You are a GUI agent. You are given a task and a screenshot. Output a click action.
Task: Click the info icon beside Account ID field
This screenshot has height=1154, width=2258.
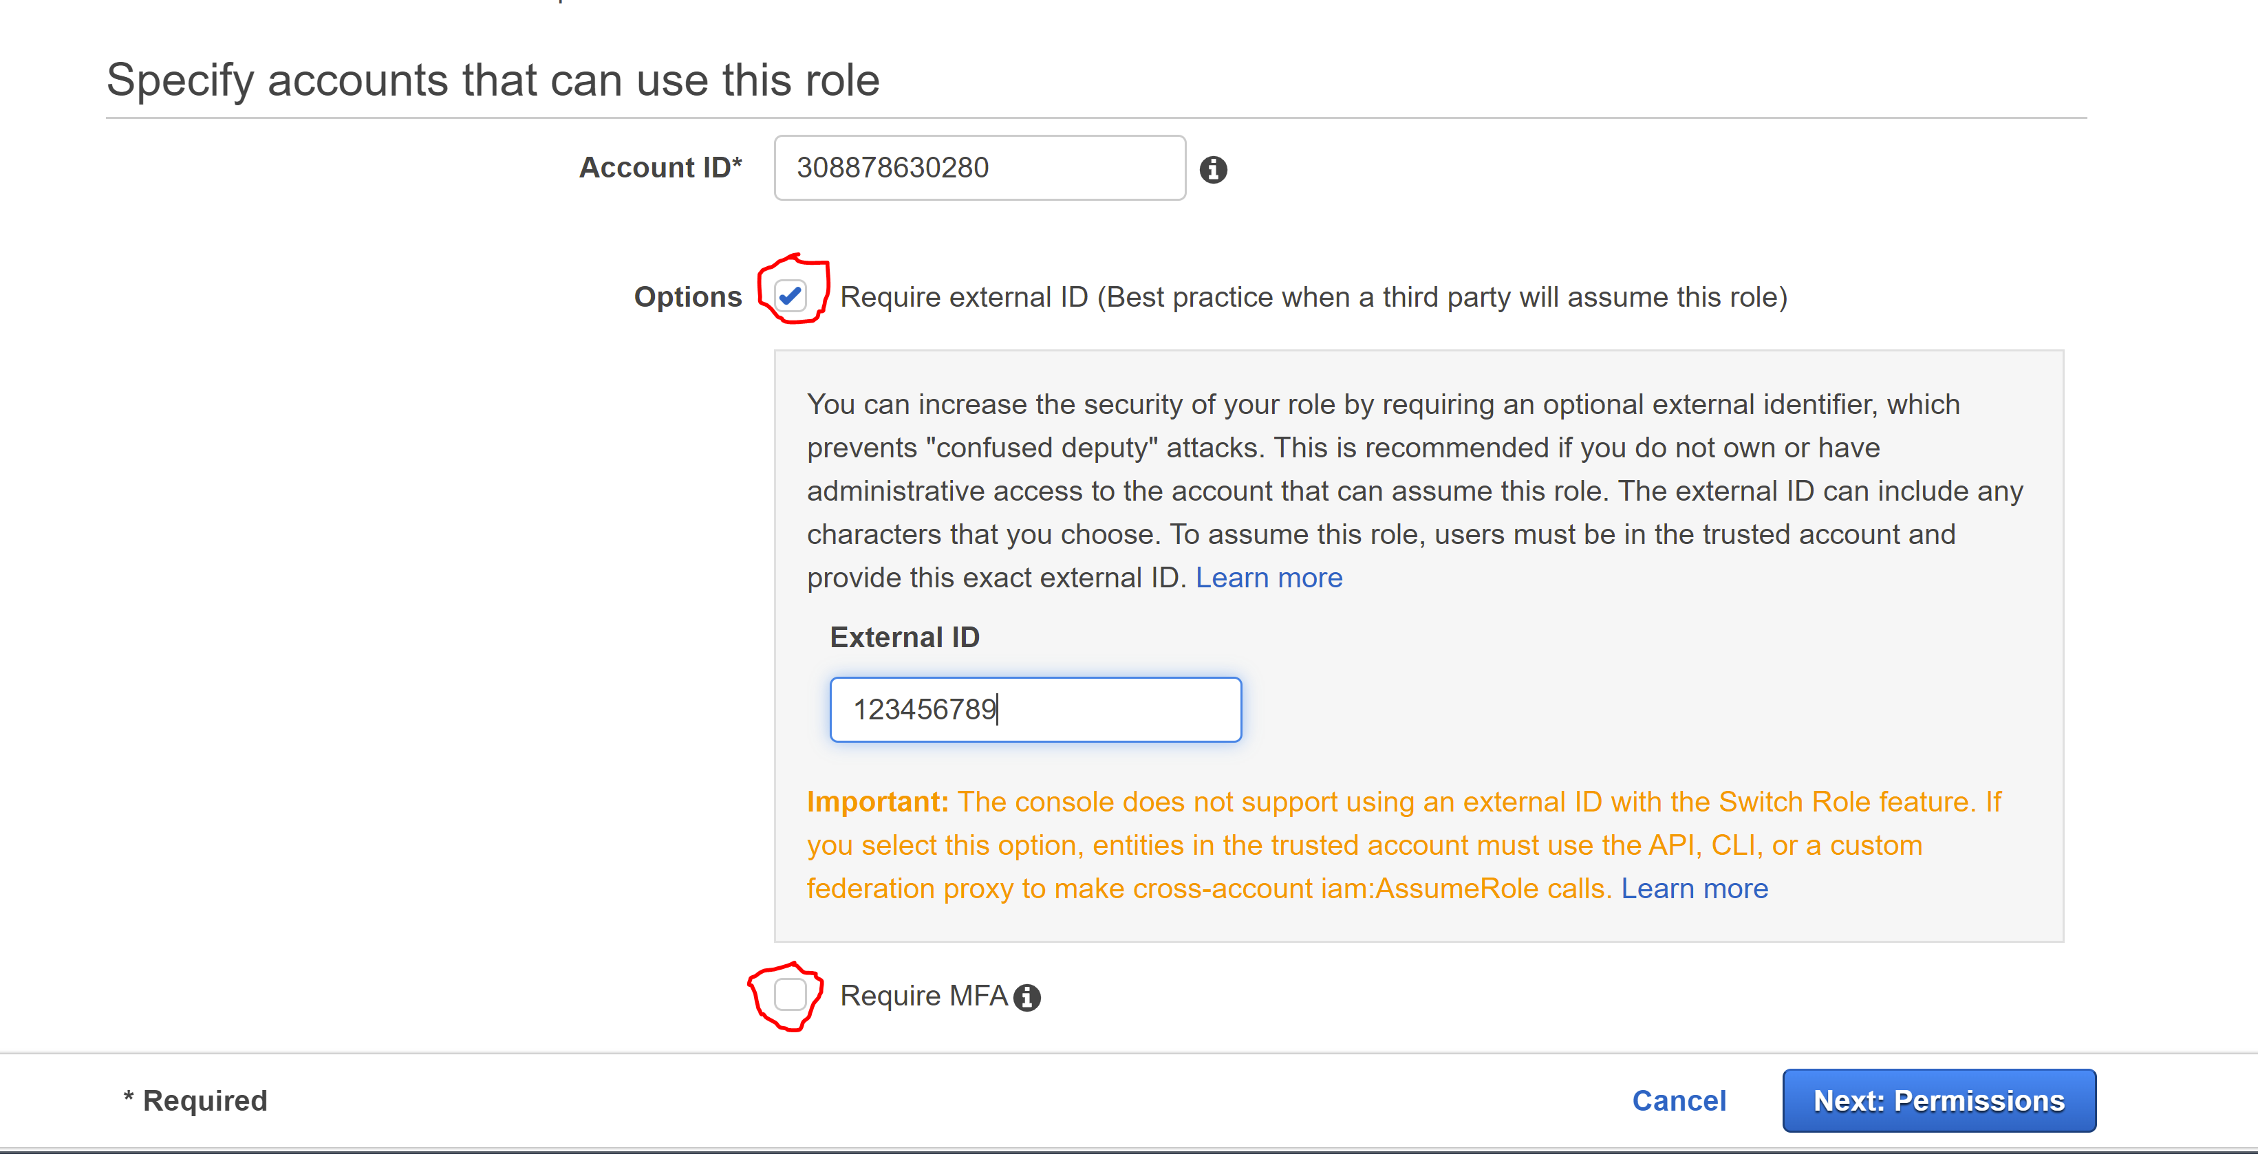1213,169
